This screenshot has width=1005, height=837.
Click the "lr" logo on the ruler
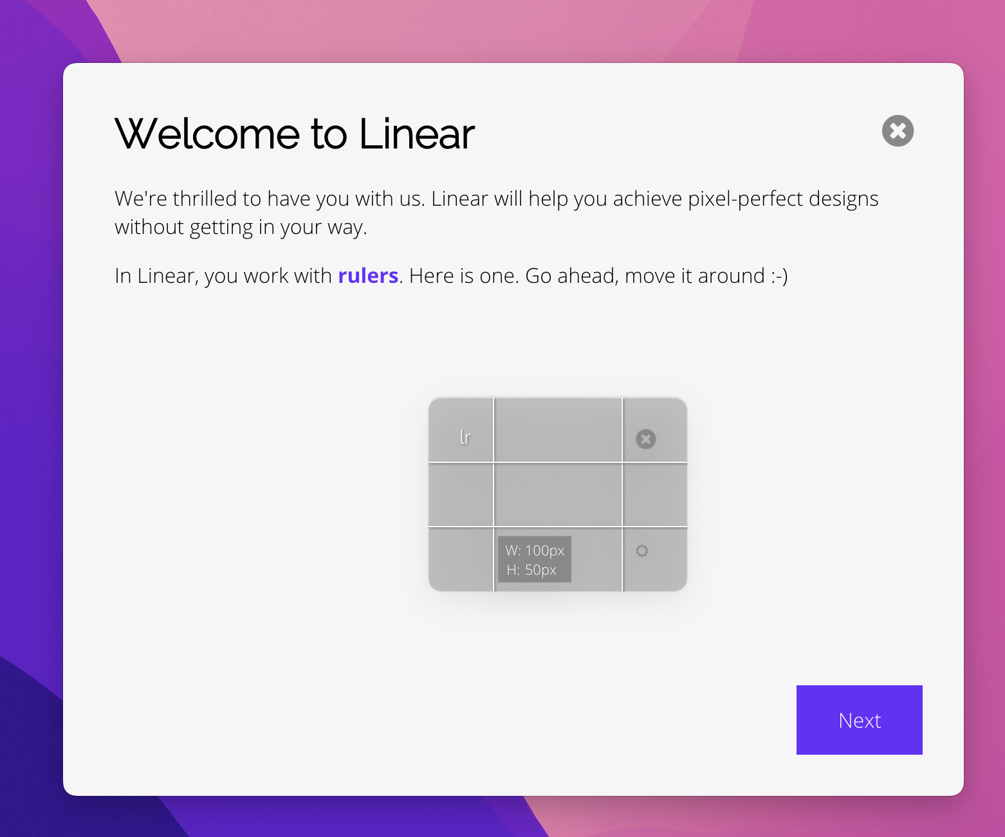(465, 437)
